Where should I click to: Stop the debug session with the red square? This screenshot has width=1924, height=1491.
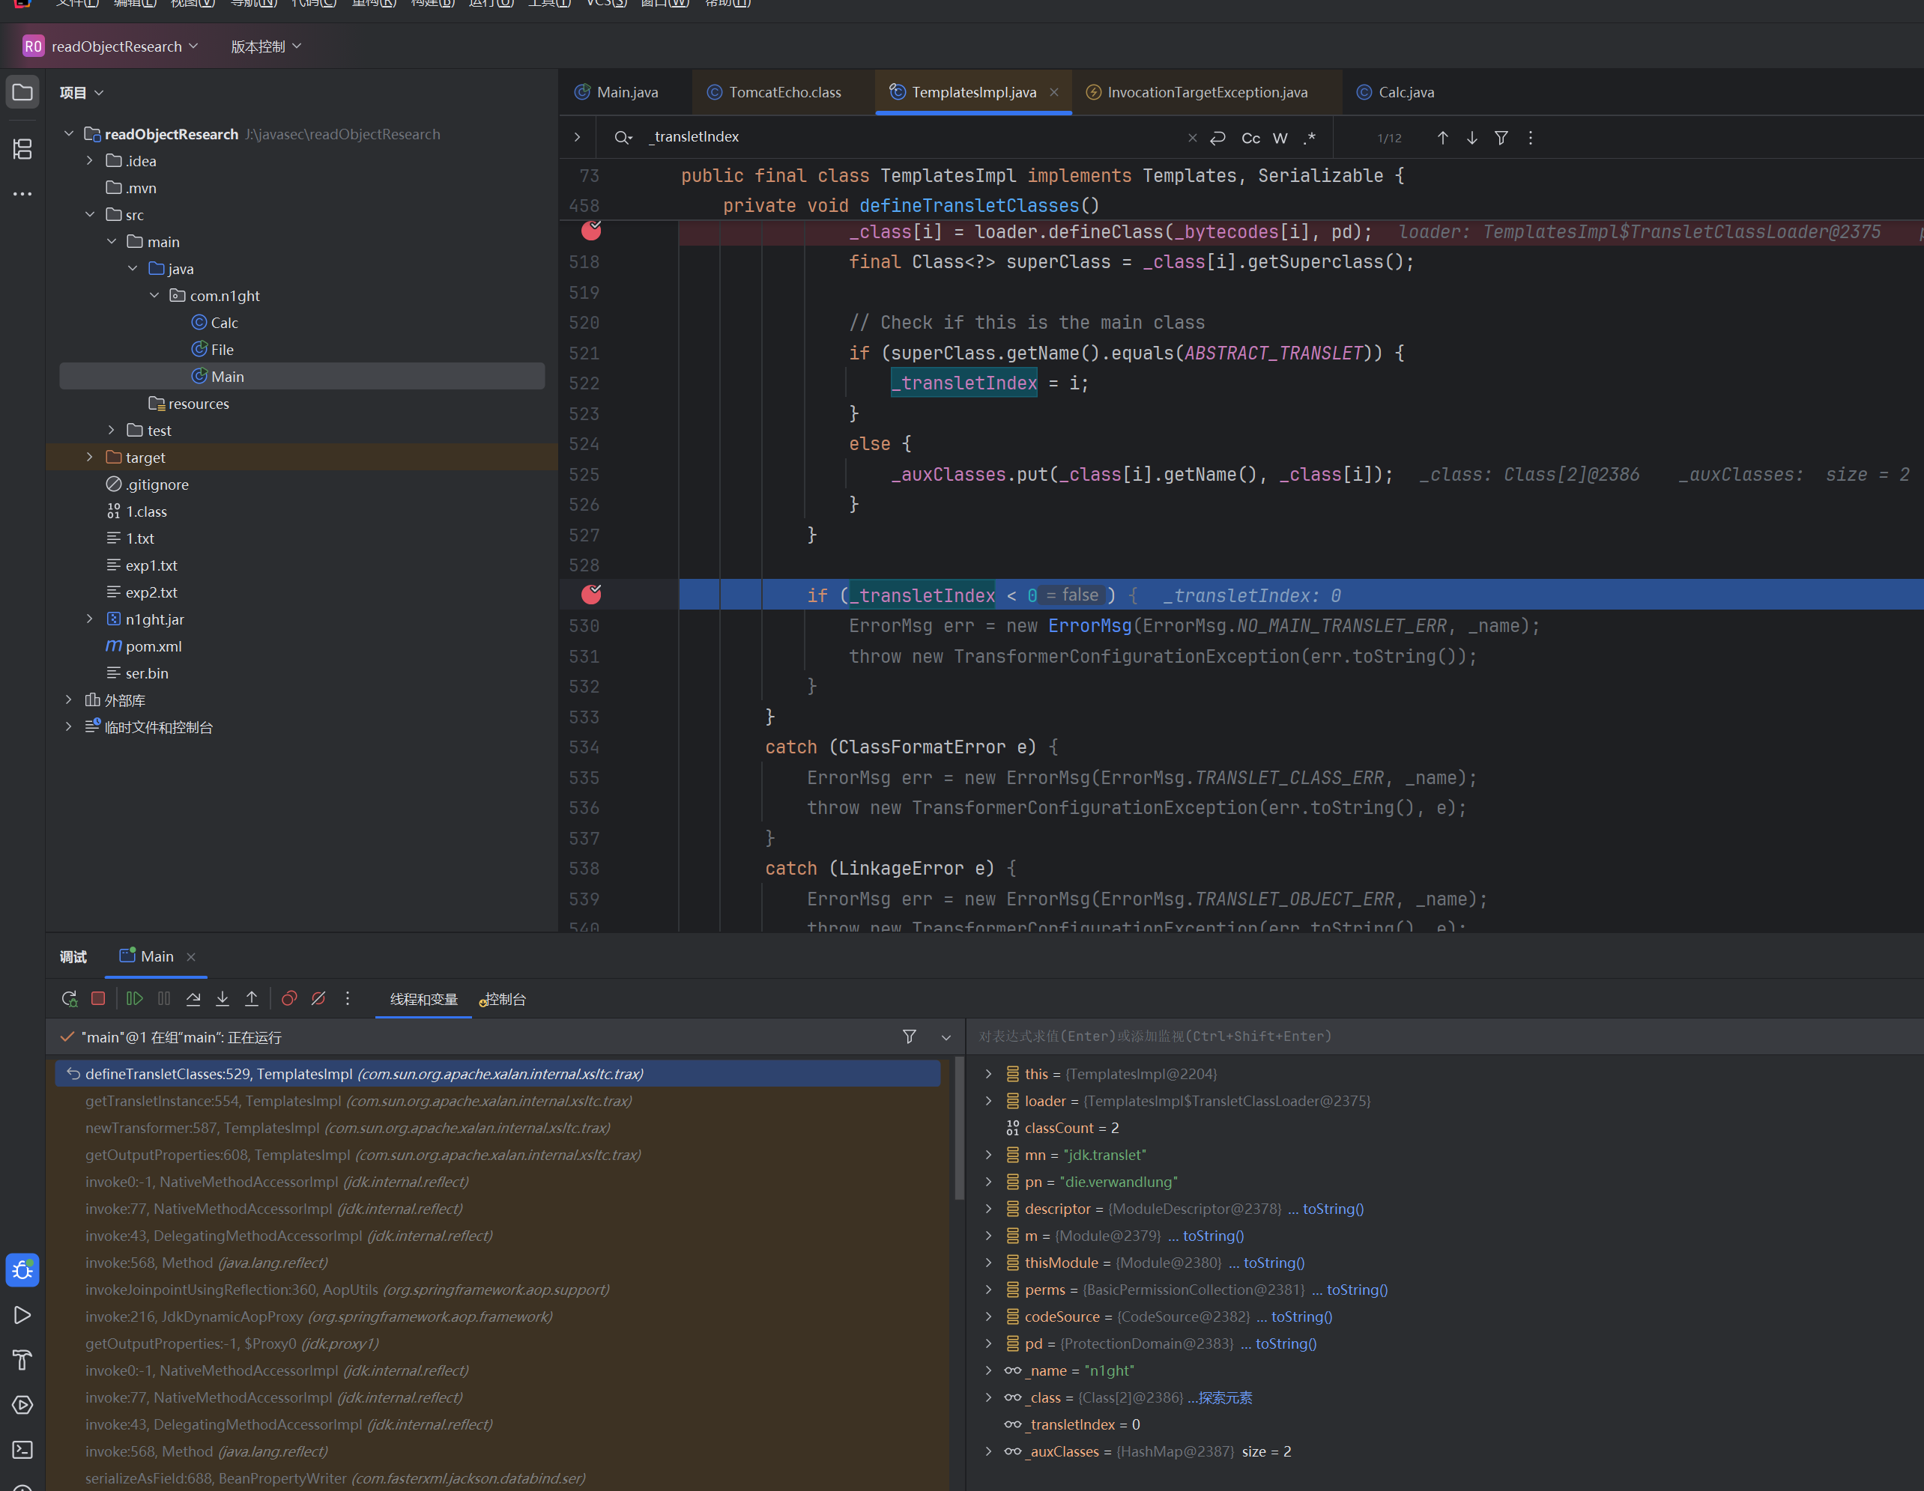tap(99, 997)
